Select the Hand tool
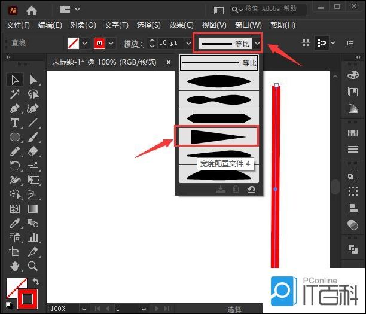366x314 pixels. 15,266
